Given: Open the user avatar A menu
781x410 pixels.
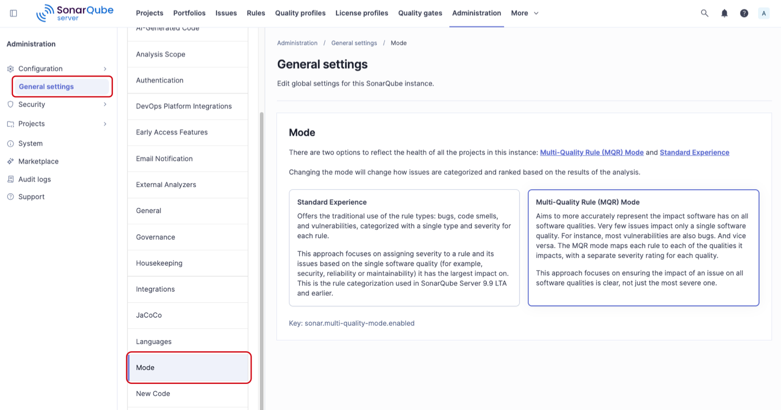Looking at the screenshot, I should pyautogui.click(x=764, y=13).
